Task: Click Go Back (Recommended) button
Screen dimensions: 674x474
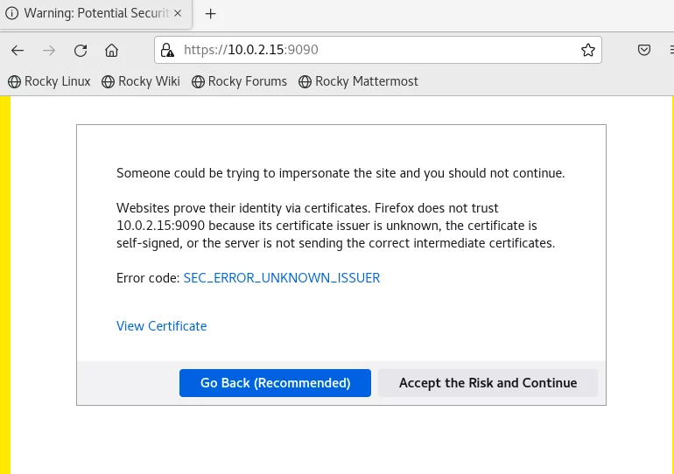Action: pos(275,383)
